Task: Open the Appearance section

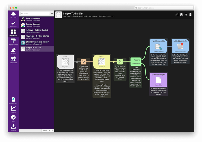Action: [x=13, y=42]
